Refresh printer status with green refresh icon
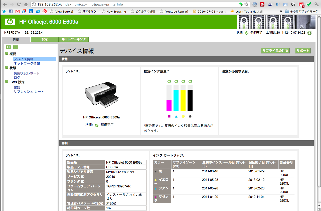This screenshot has width=321, height=211. coord(309,33)
